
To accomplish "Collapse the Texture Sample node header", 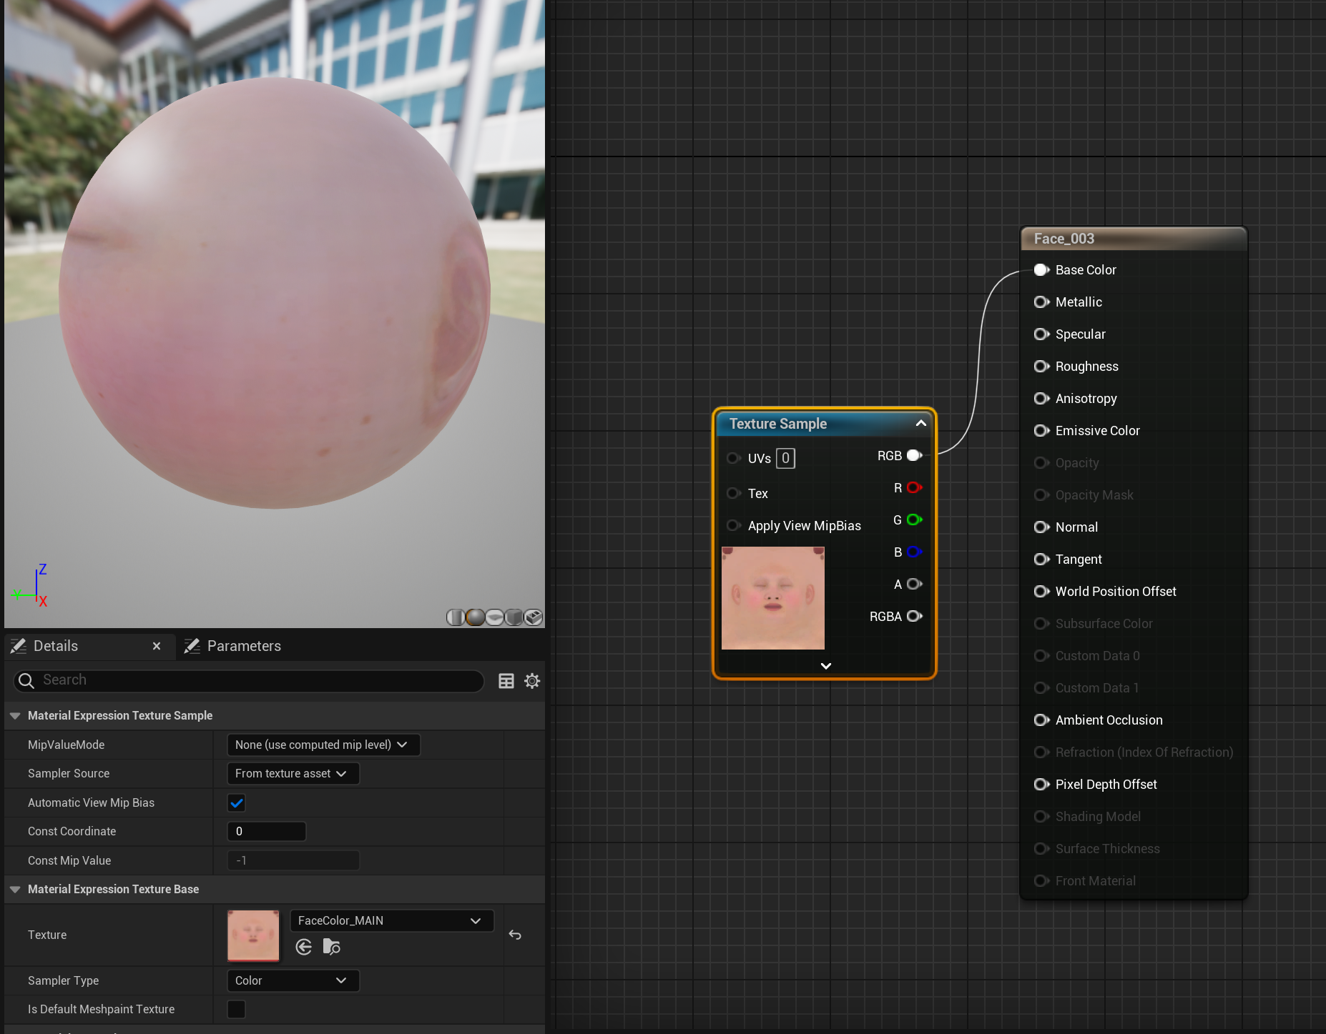I will tap(920, 423).
